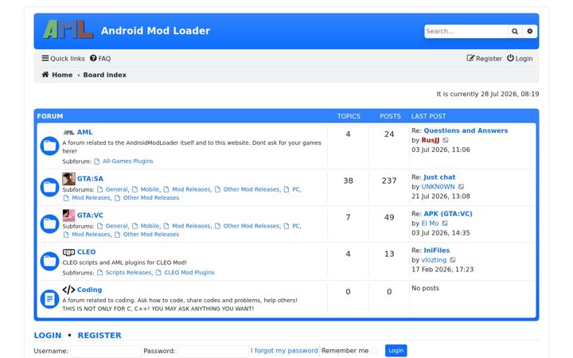Open the All-Games Plugins subforum
The image size is (573, 358).
(x=127, y=161)
